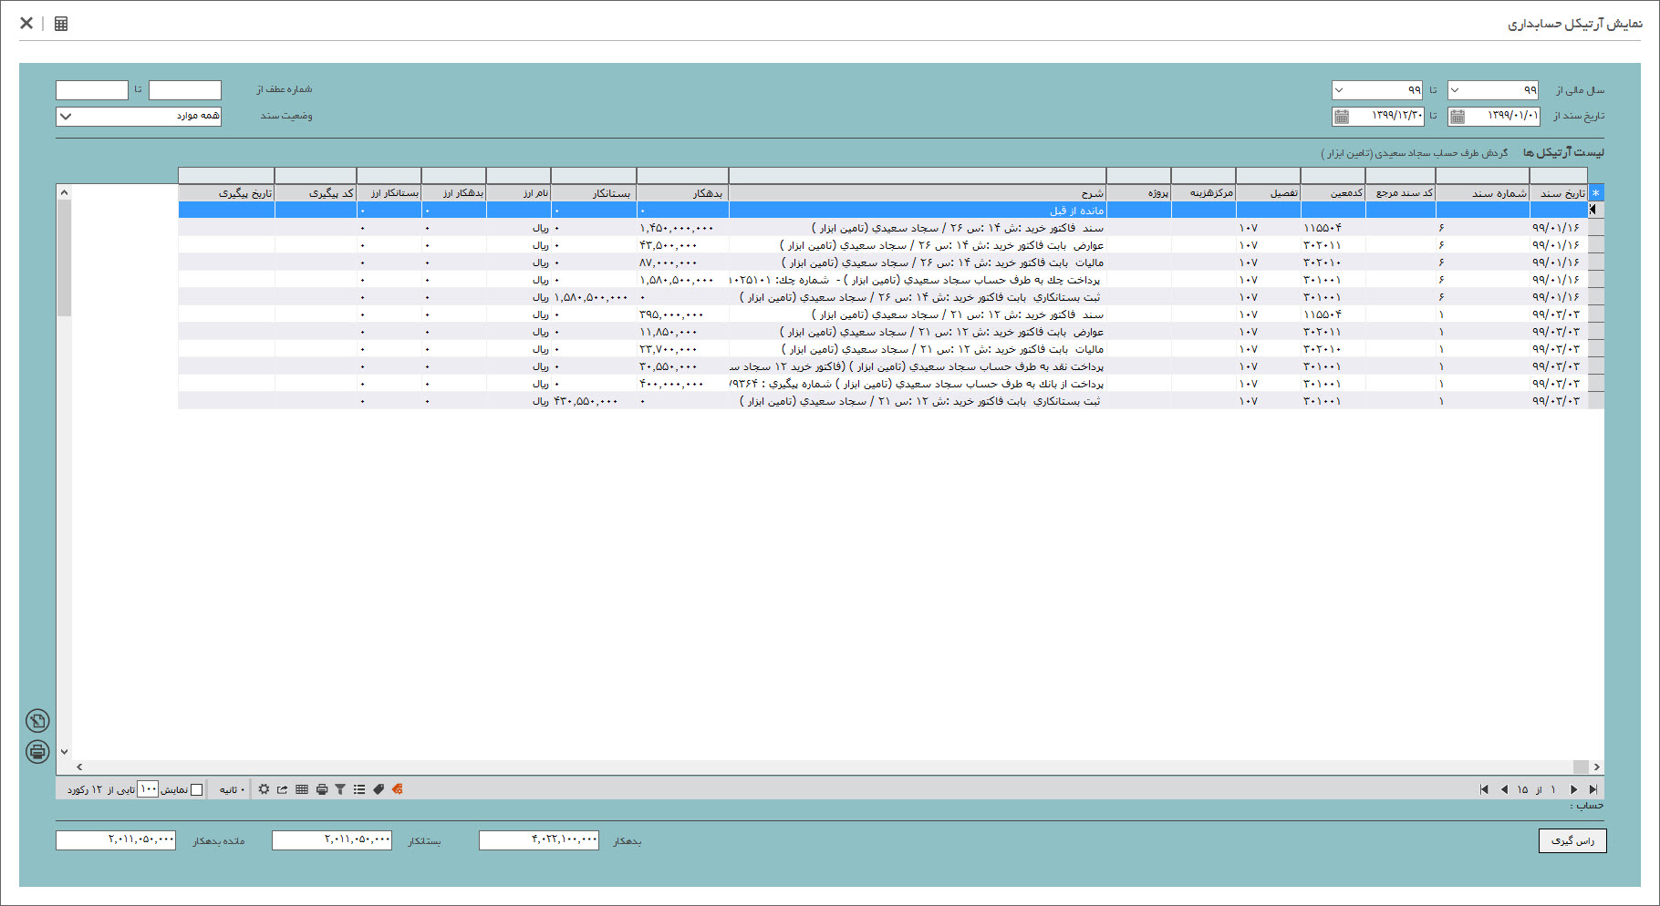The width and height of the screenshot is (1660, 906).
Task: Click the کدمعین column header
Action: tap(1333, 193)
